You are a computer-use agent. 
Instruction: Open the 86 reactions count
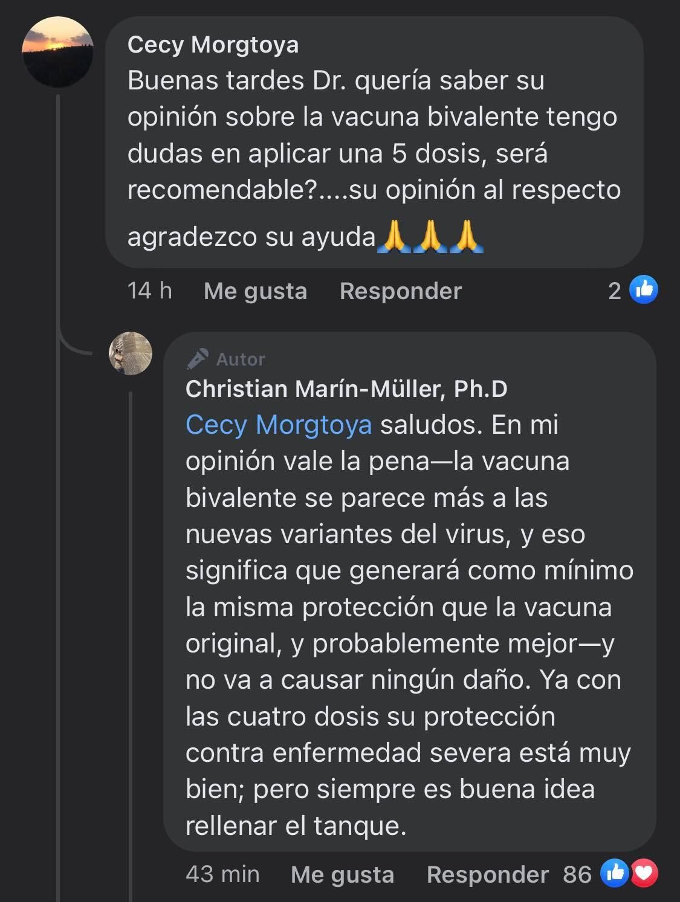[577, 874]
